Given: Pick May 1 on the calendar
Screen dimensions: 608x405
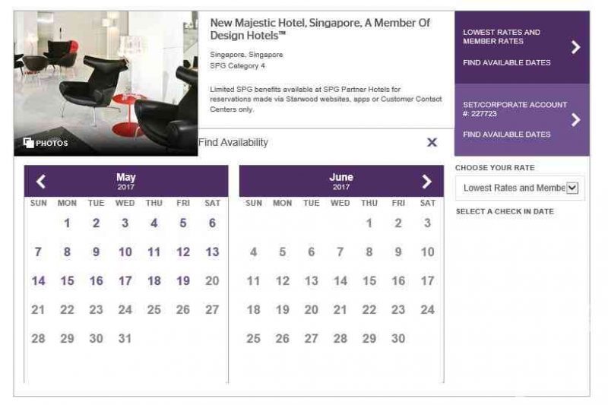Looking at the screenshot, I should (67, 223).
